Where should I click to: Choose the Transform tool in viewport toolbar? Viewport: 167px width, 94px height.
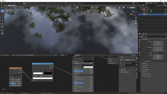pyautogui.click(x=2, y=27)
